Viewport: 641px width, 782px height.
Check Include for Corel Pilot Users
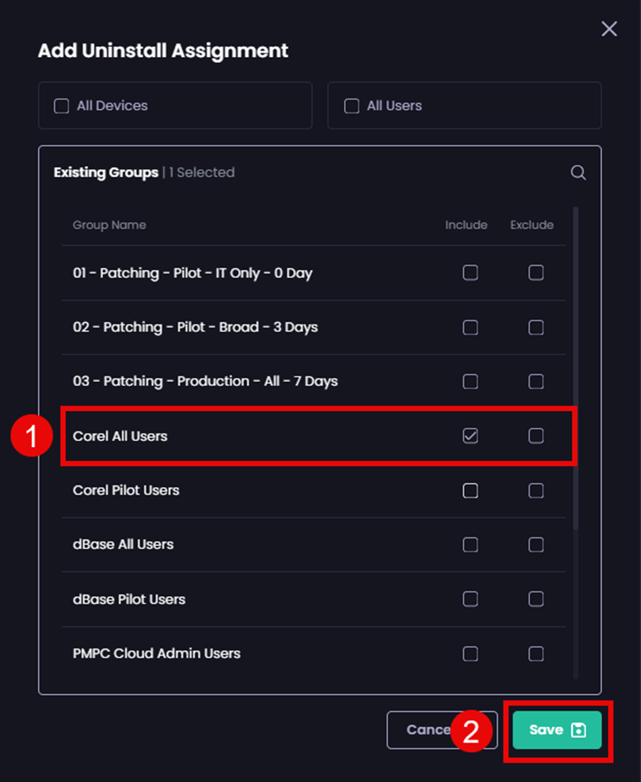[x=470, y=490]
